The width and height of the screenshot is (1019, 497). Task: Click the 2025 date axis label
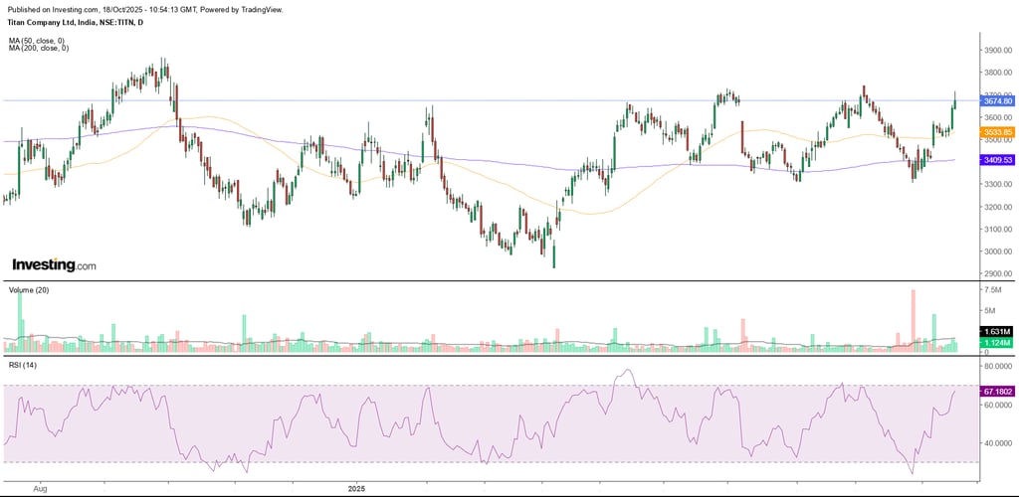357,487
